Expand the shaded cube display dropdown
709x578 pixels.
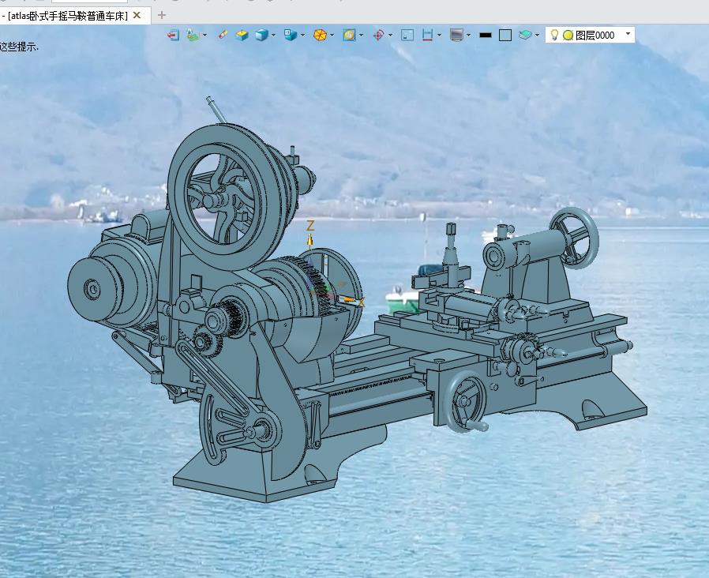pyautogui.click(x=273, y=36)
